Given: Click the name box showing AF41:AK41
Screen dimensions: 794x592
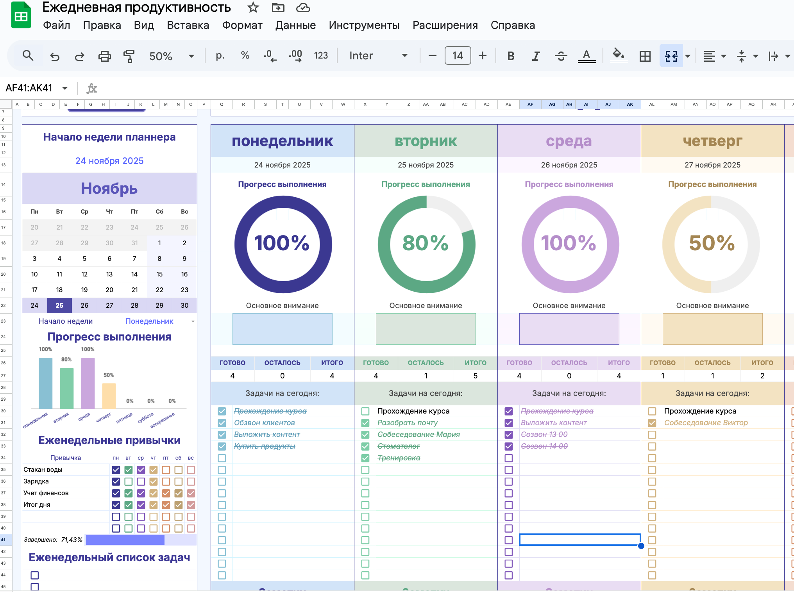Looking at the screenshot, I should coord(29,88).
